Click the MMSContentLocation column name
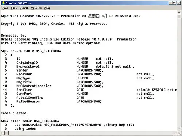The height and width of the screenshot is (136, 182). [34, 86]
